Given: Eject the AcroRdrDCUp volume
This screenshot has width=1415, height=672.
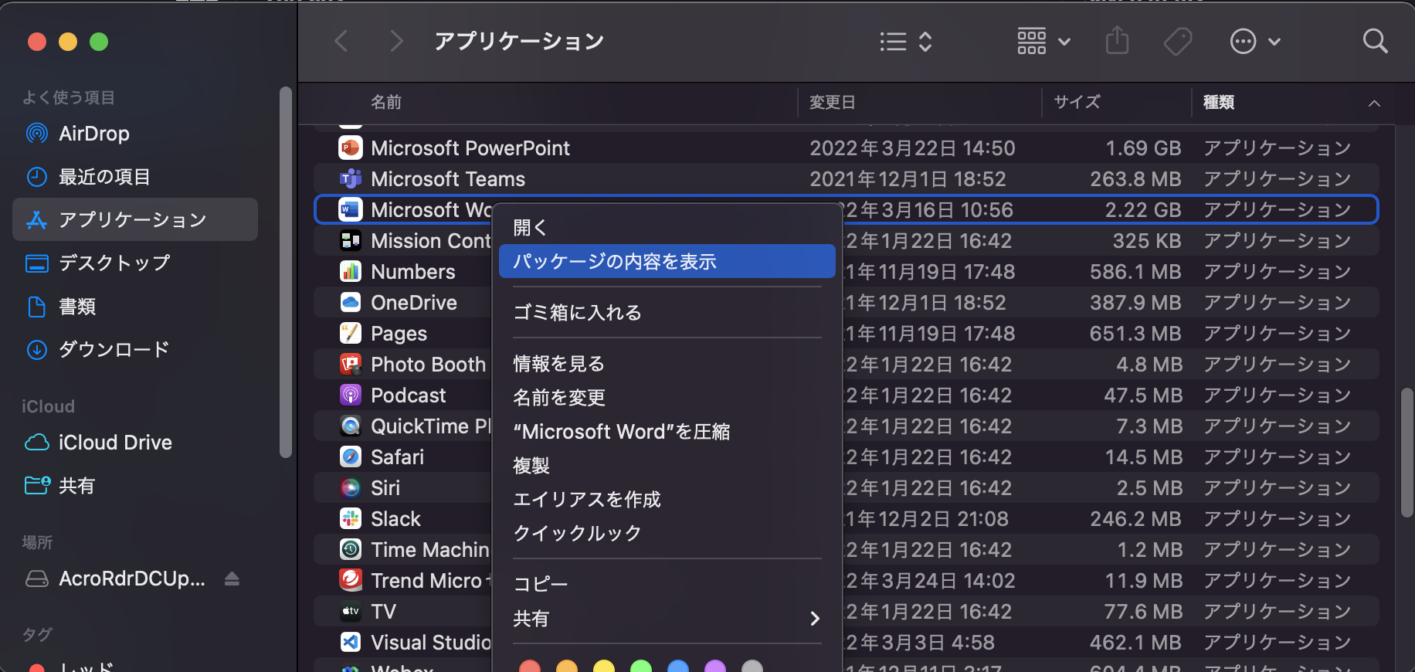Looking at the screenshot, I should click(x=232, y=579).
